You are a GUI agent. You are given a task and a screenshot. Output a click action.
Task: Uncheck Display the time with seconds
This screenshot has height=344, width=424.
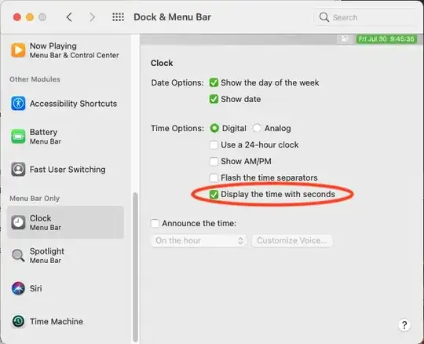click(214, 194)
